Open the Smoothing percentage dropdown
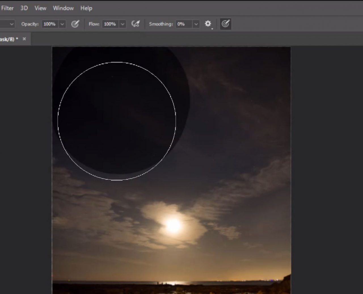Viewport: 363px width, 294px height. (x=196, y=24)
